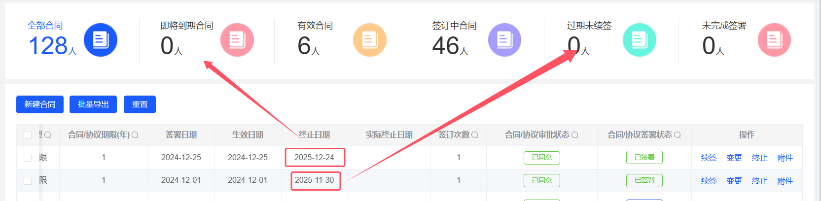
Task: Click the 操作 column header
Action: (747, 135)
